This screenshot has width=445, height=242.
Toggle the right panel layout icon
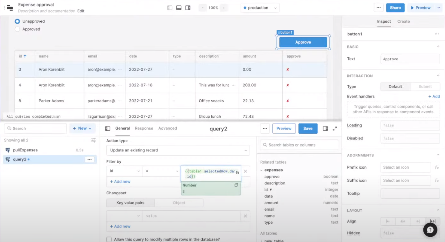[x=188, y=8]
